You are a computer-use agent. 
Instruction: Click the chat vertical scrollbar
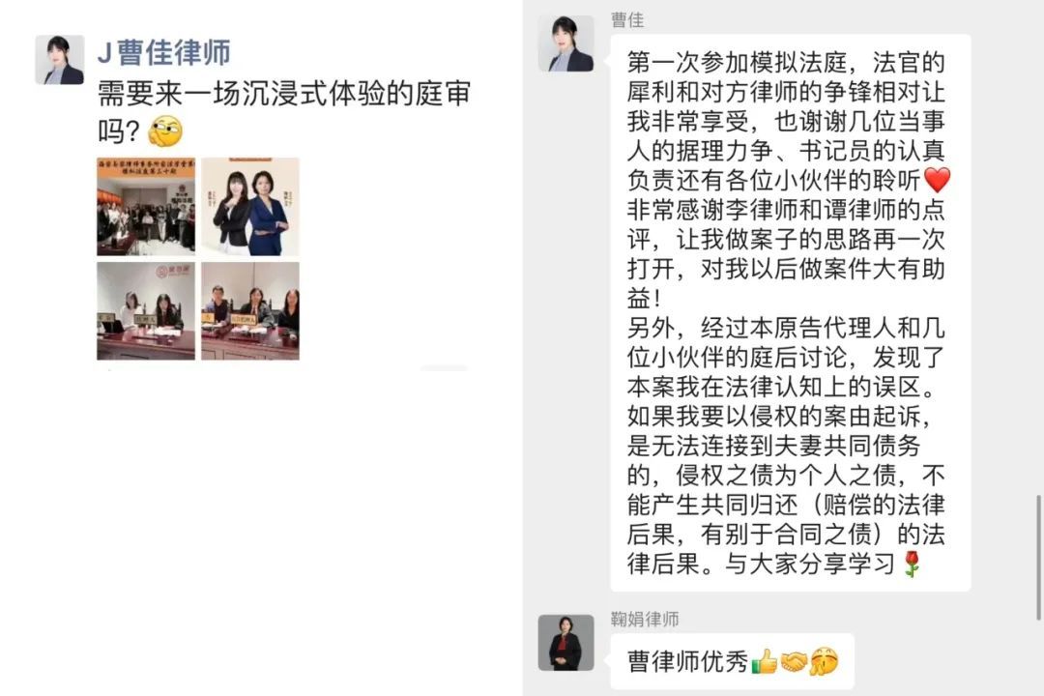[x=1037, y=558]
